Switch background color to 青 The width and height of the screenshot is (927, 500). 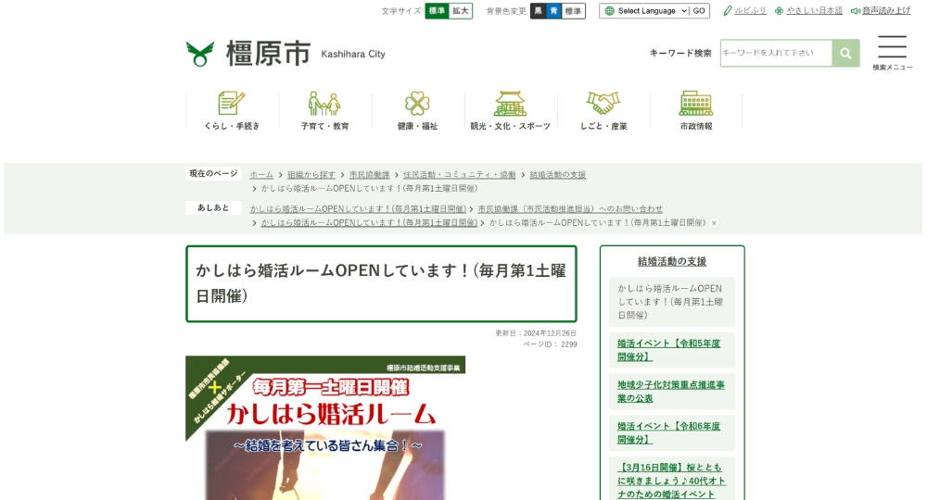pos(553,10)
